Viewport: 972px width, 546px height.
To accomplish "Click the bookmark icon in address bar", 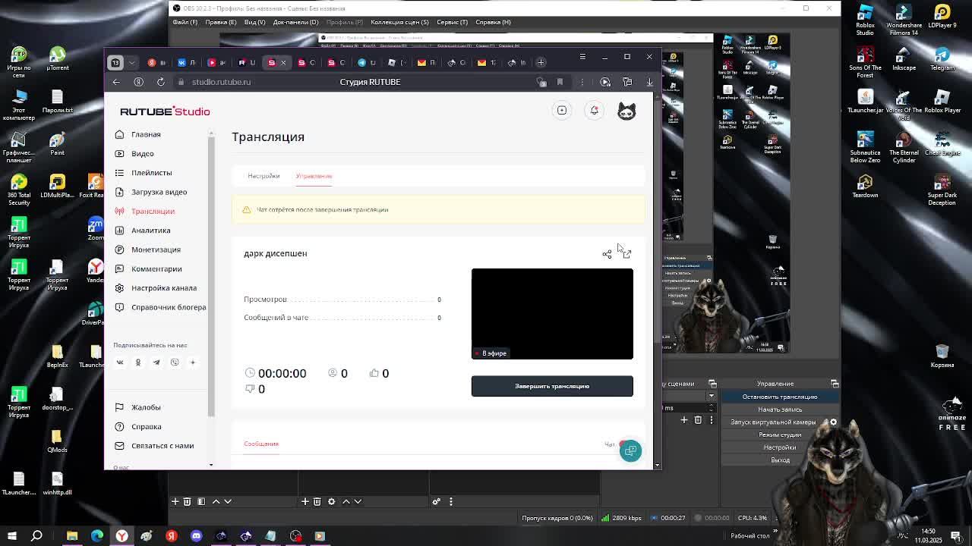I will point(560,82).
